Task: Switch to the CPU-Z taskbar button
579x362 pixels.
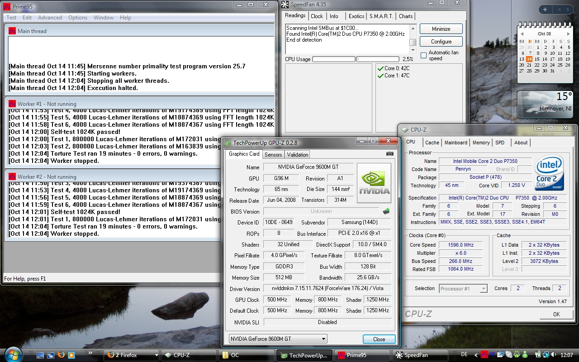Action: 189,355
